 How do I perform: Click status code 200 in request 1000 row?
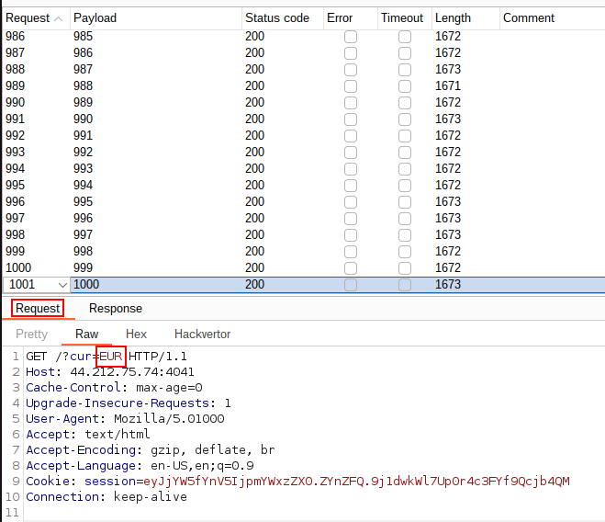coord(254,267)
